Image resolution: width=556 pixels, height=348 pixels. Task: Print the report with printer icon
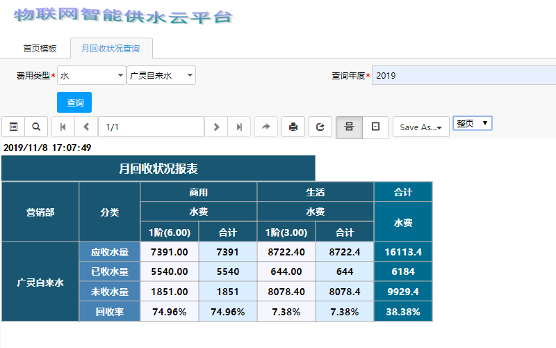click(293, 127)
